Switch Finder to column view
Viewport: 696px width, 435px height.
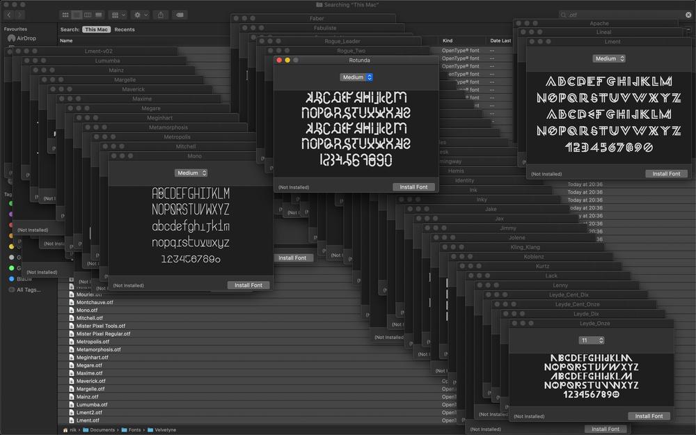[x=88, y=15]
